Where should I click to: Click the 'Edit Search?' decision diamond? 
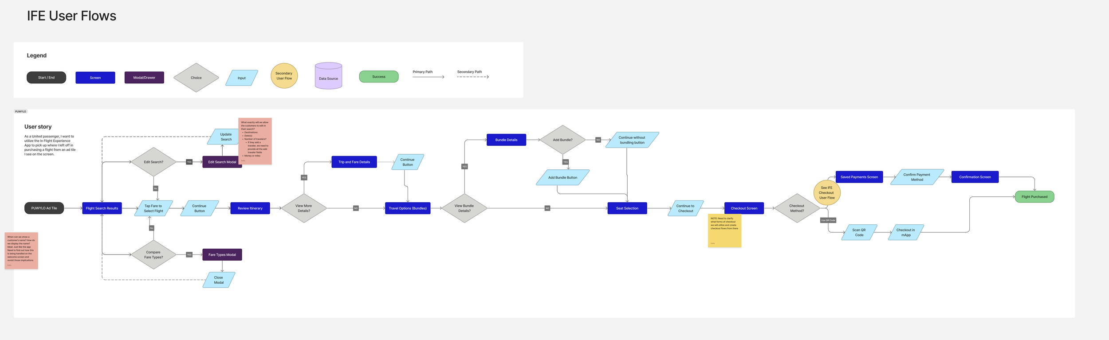[153, 162]
